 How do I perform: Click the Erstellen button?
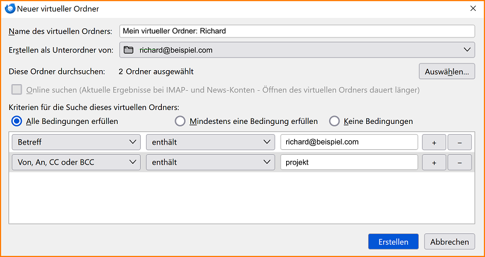coord(393,241)
